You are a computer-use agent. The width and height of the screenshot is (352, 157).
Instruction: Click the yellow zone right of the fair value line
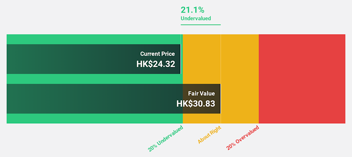(x=239, y=79)
